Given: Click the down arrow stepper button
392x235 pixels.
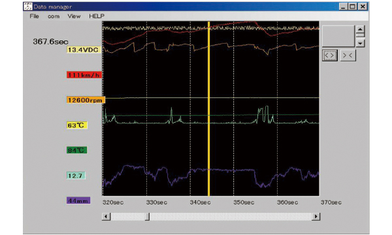Looking at the screenshot, I should coord(360,43).
